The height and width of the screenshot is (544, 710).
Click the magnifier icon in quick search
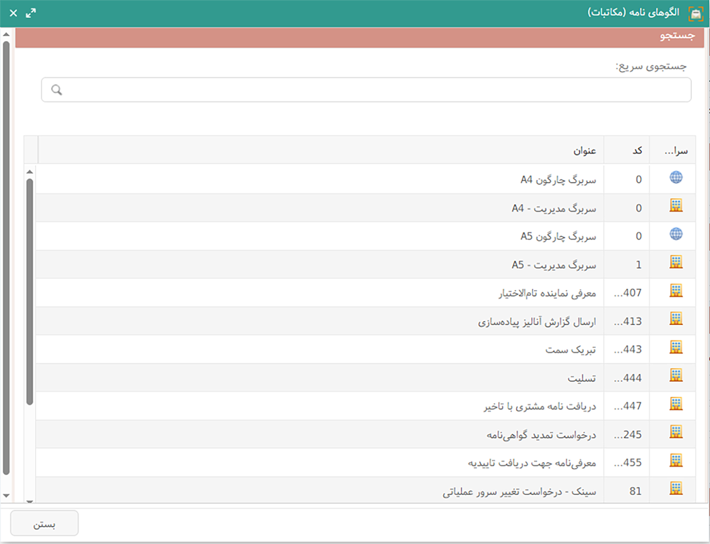tap(57, 90)
